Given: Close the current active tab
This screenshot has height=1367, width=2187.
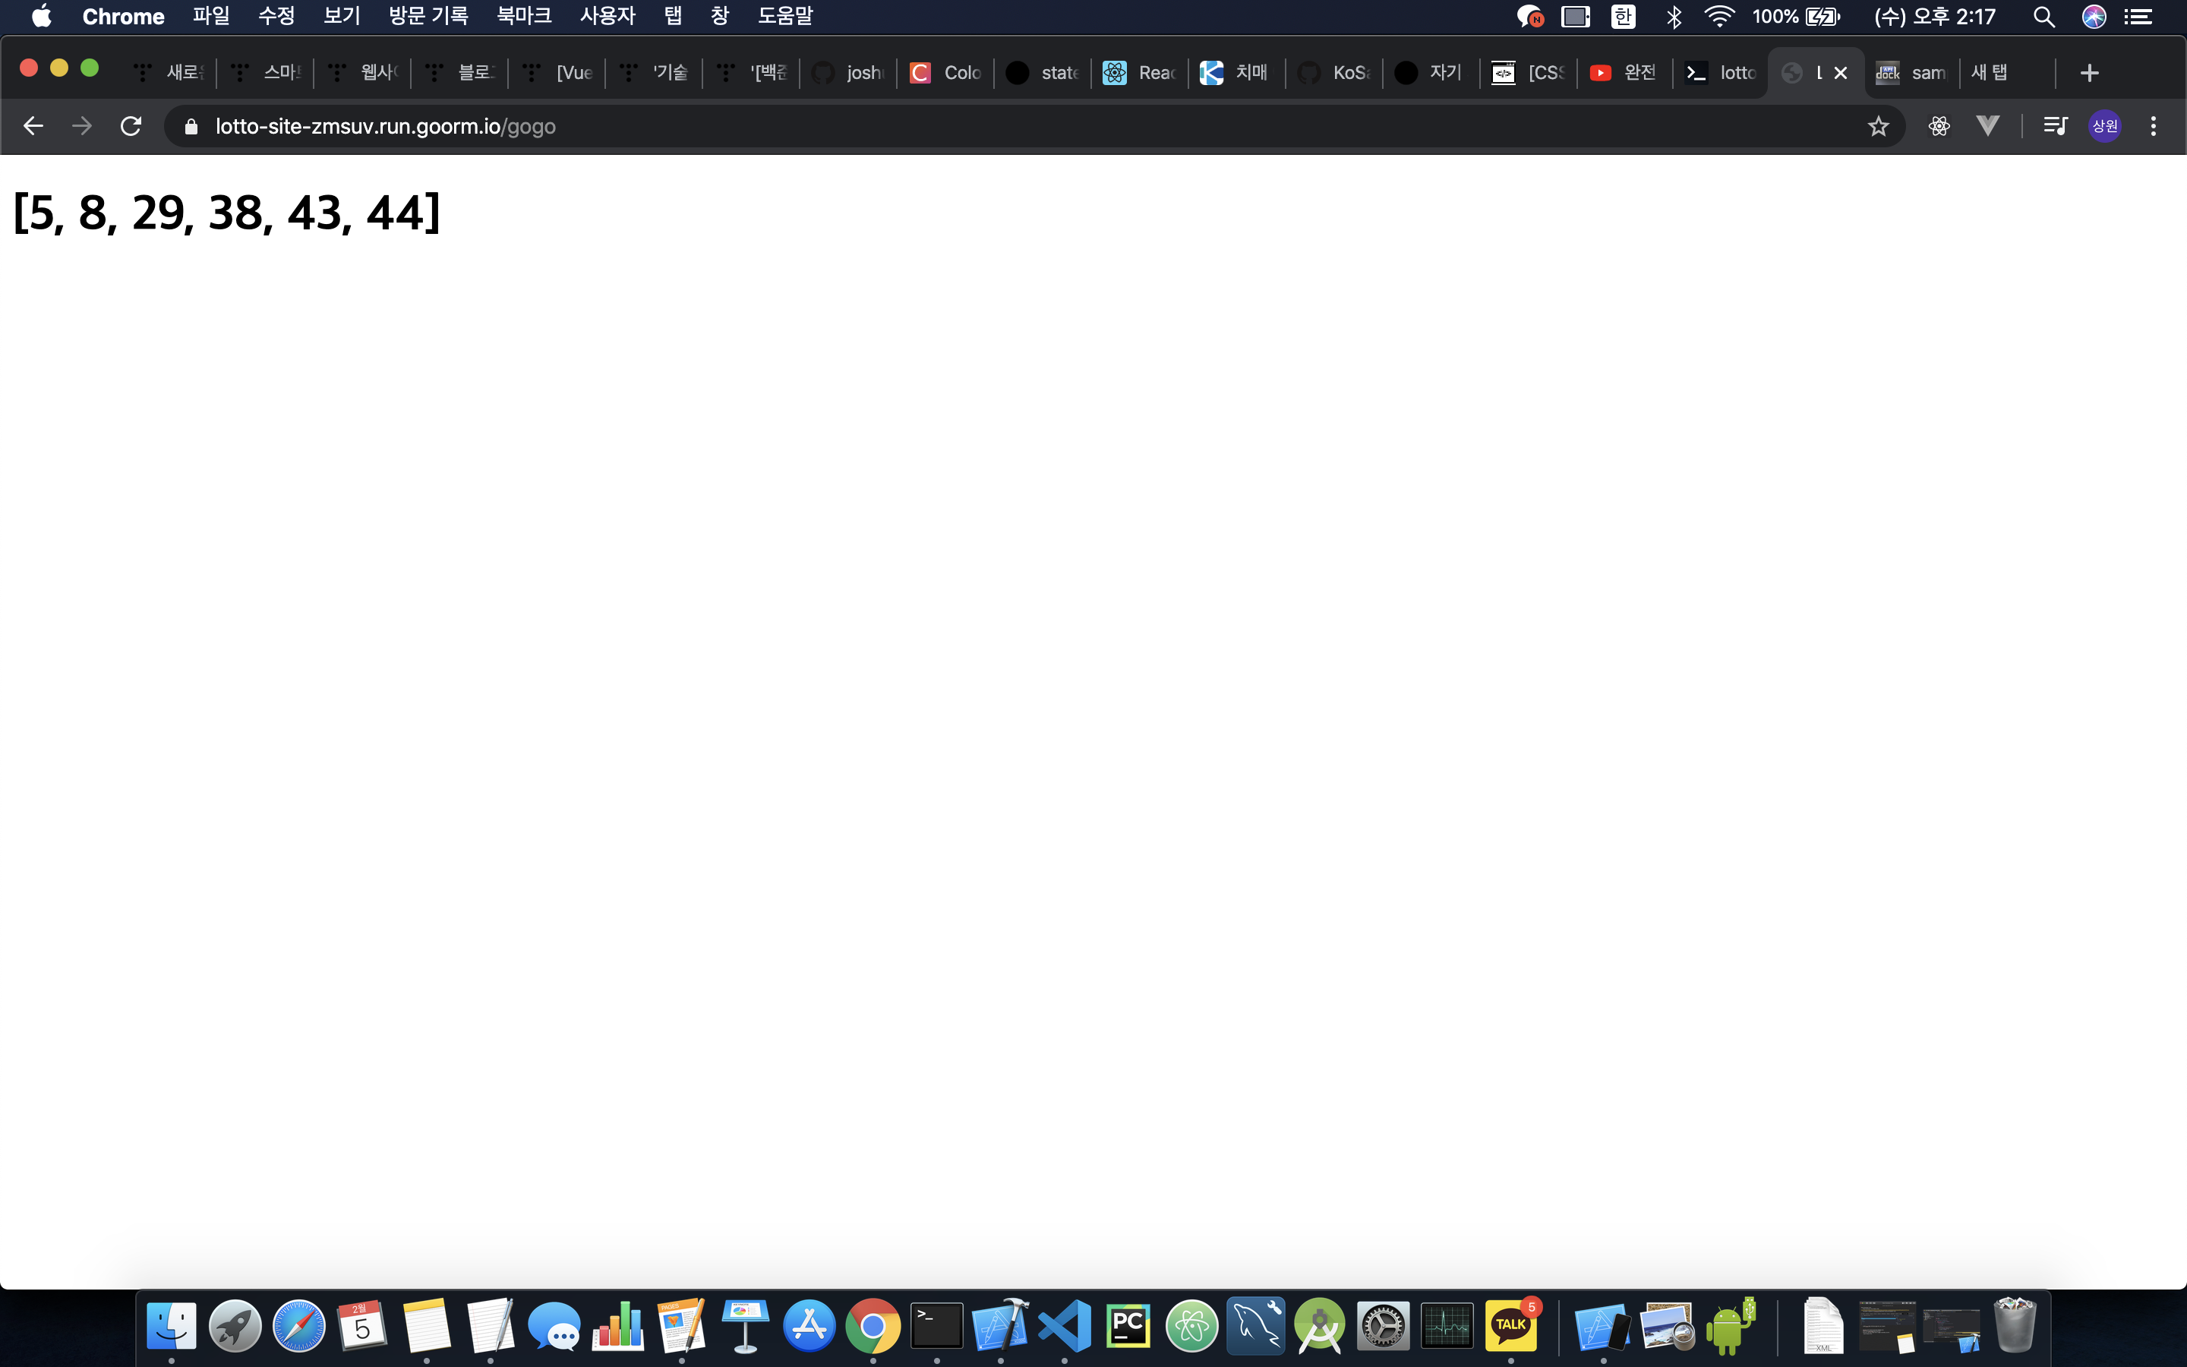Looking at the screenshot, I should pyautogui.click(x=1840, y=72).
